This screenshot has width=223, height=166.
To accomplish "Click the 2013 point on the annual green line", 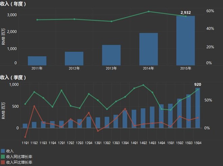I will [x=111, y=21].
